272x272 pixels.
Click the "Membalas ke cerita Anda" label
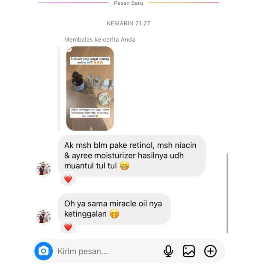coord(99,39)
